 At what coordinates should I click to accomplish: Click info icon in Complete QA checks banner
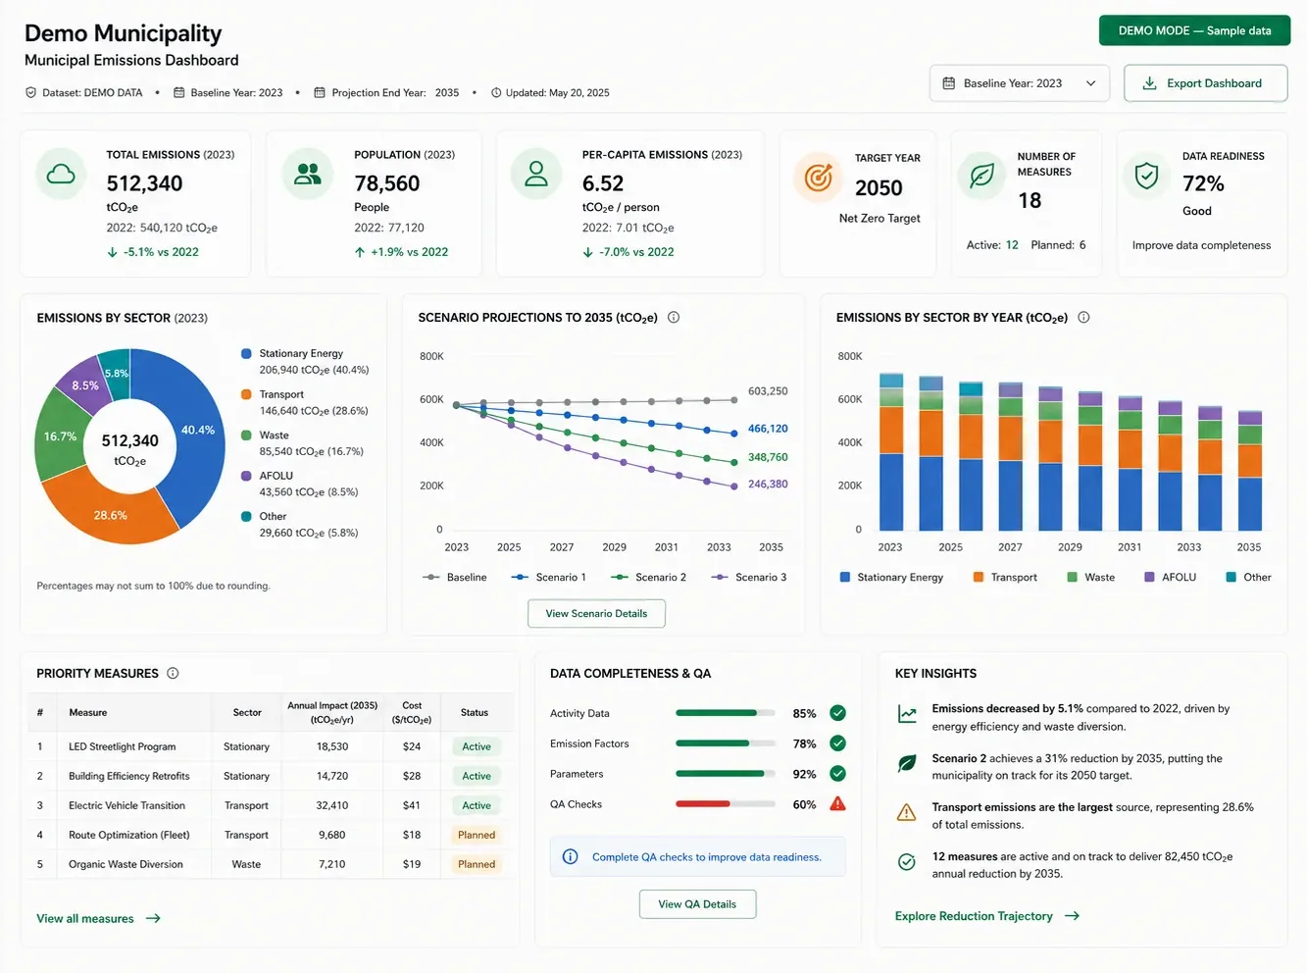click(570, 856)
